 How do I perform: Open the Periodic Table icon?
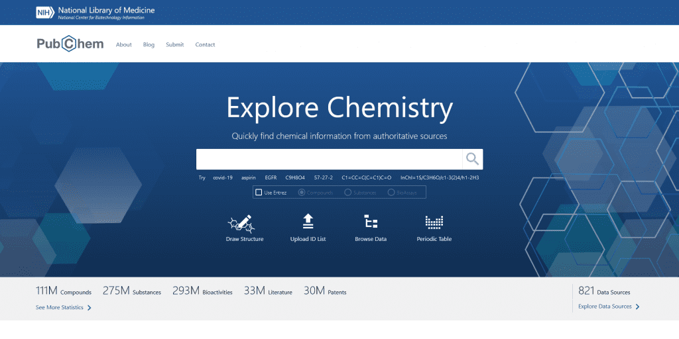(434, 222)
